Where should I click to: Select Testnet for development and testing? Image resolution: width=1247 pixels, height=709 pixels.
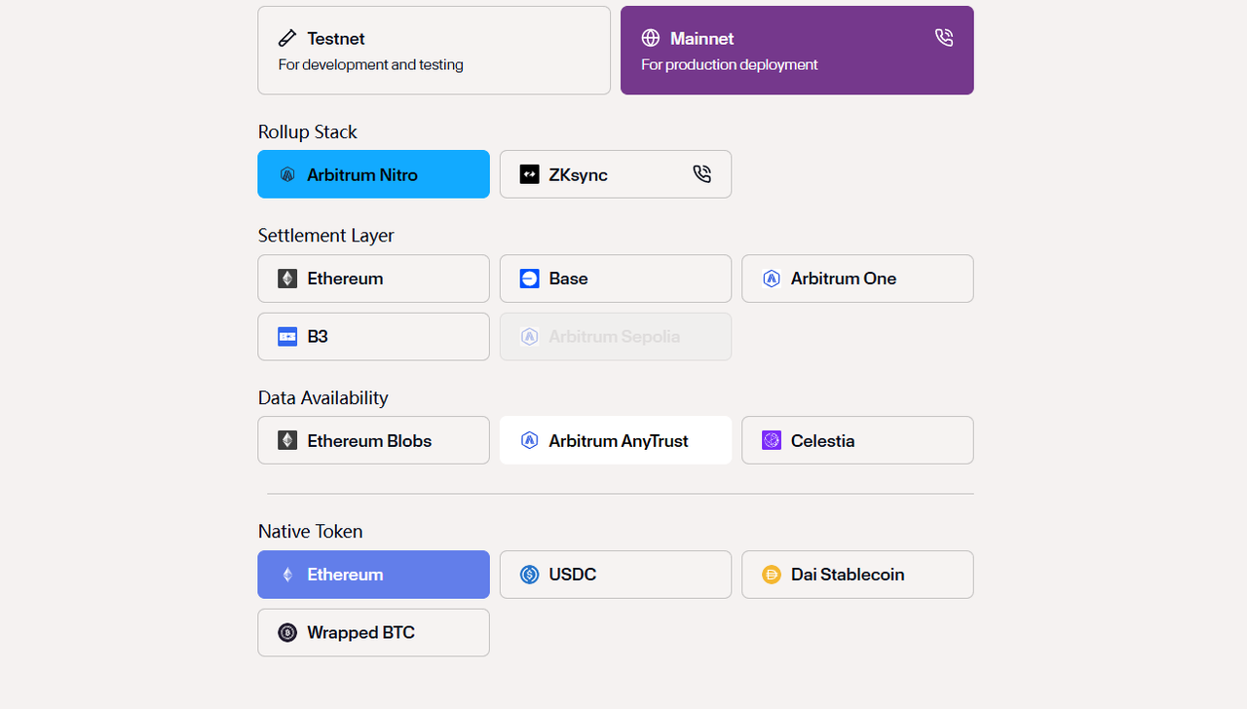pyautogui.click(x=434, y=51)
